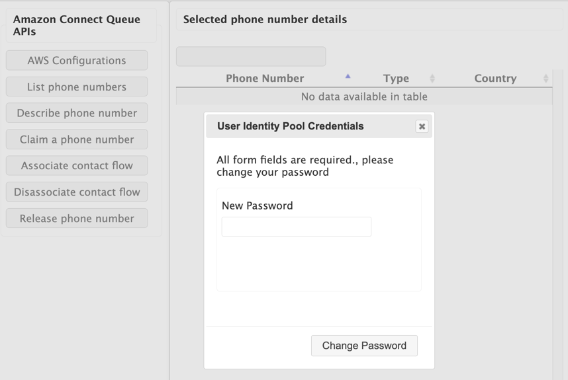The image size is (568, 380).
Task: Open AWS Configurations
Action: [77, 60]
